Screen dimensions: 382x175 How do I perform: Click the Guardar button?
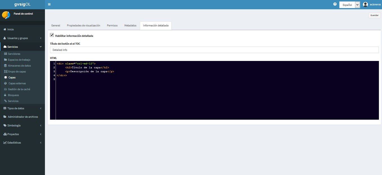pyautogui.click(x=374, y=15)
